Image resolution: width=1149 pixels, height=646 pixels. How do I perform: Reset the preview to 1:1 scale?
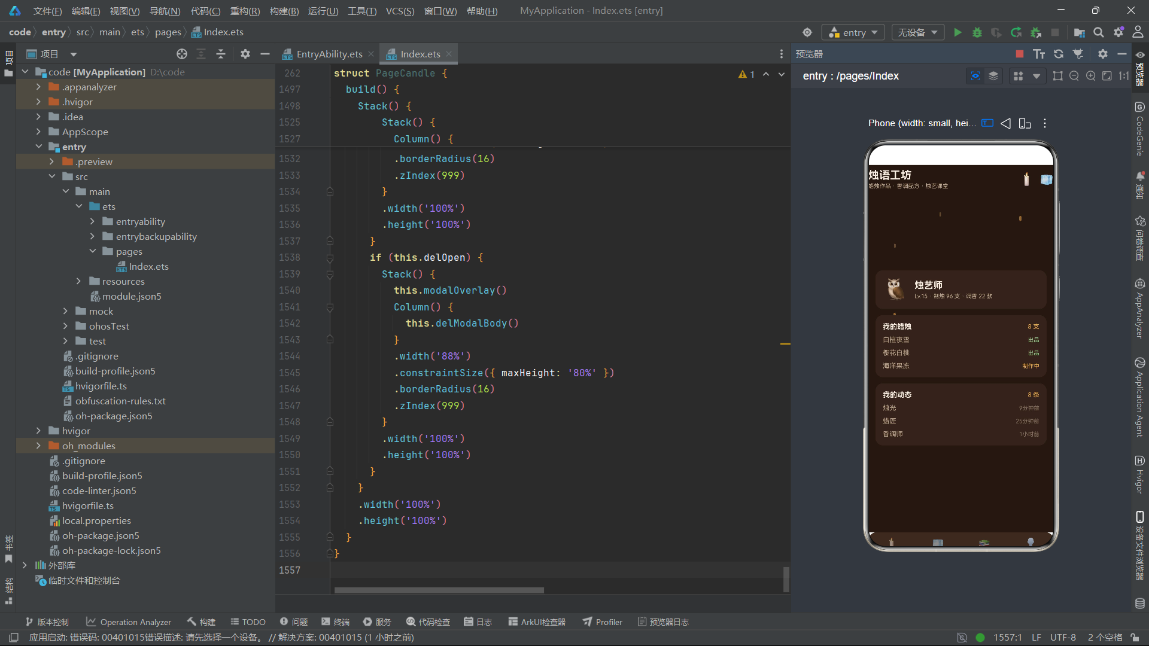pos(1124,76)
